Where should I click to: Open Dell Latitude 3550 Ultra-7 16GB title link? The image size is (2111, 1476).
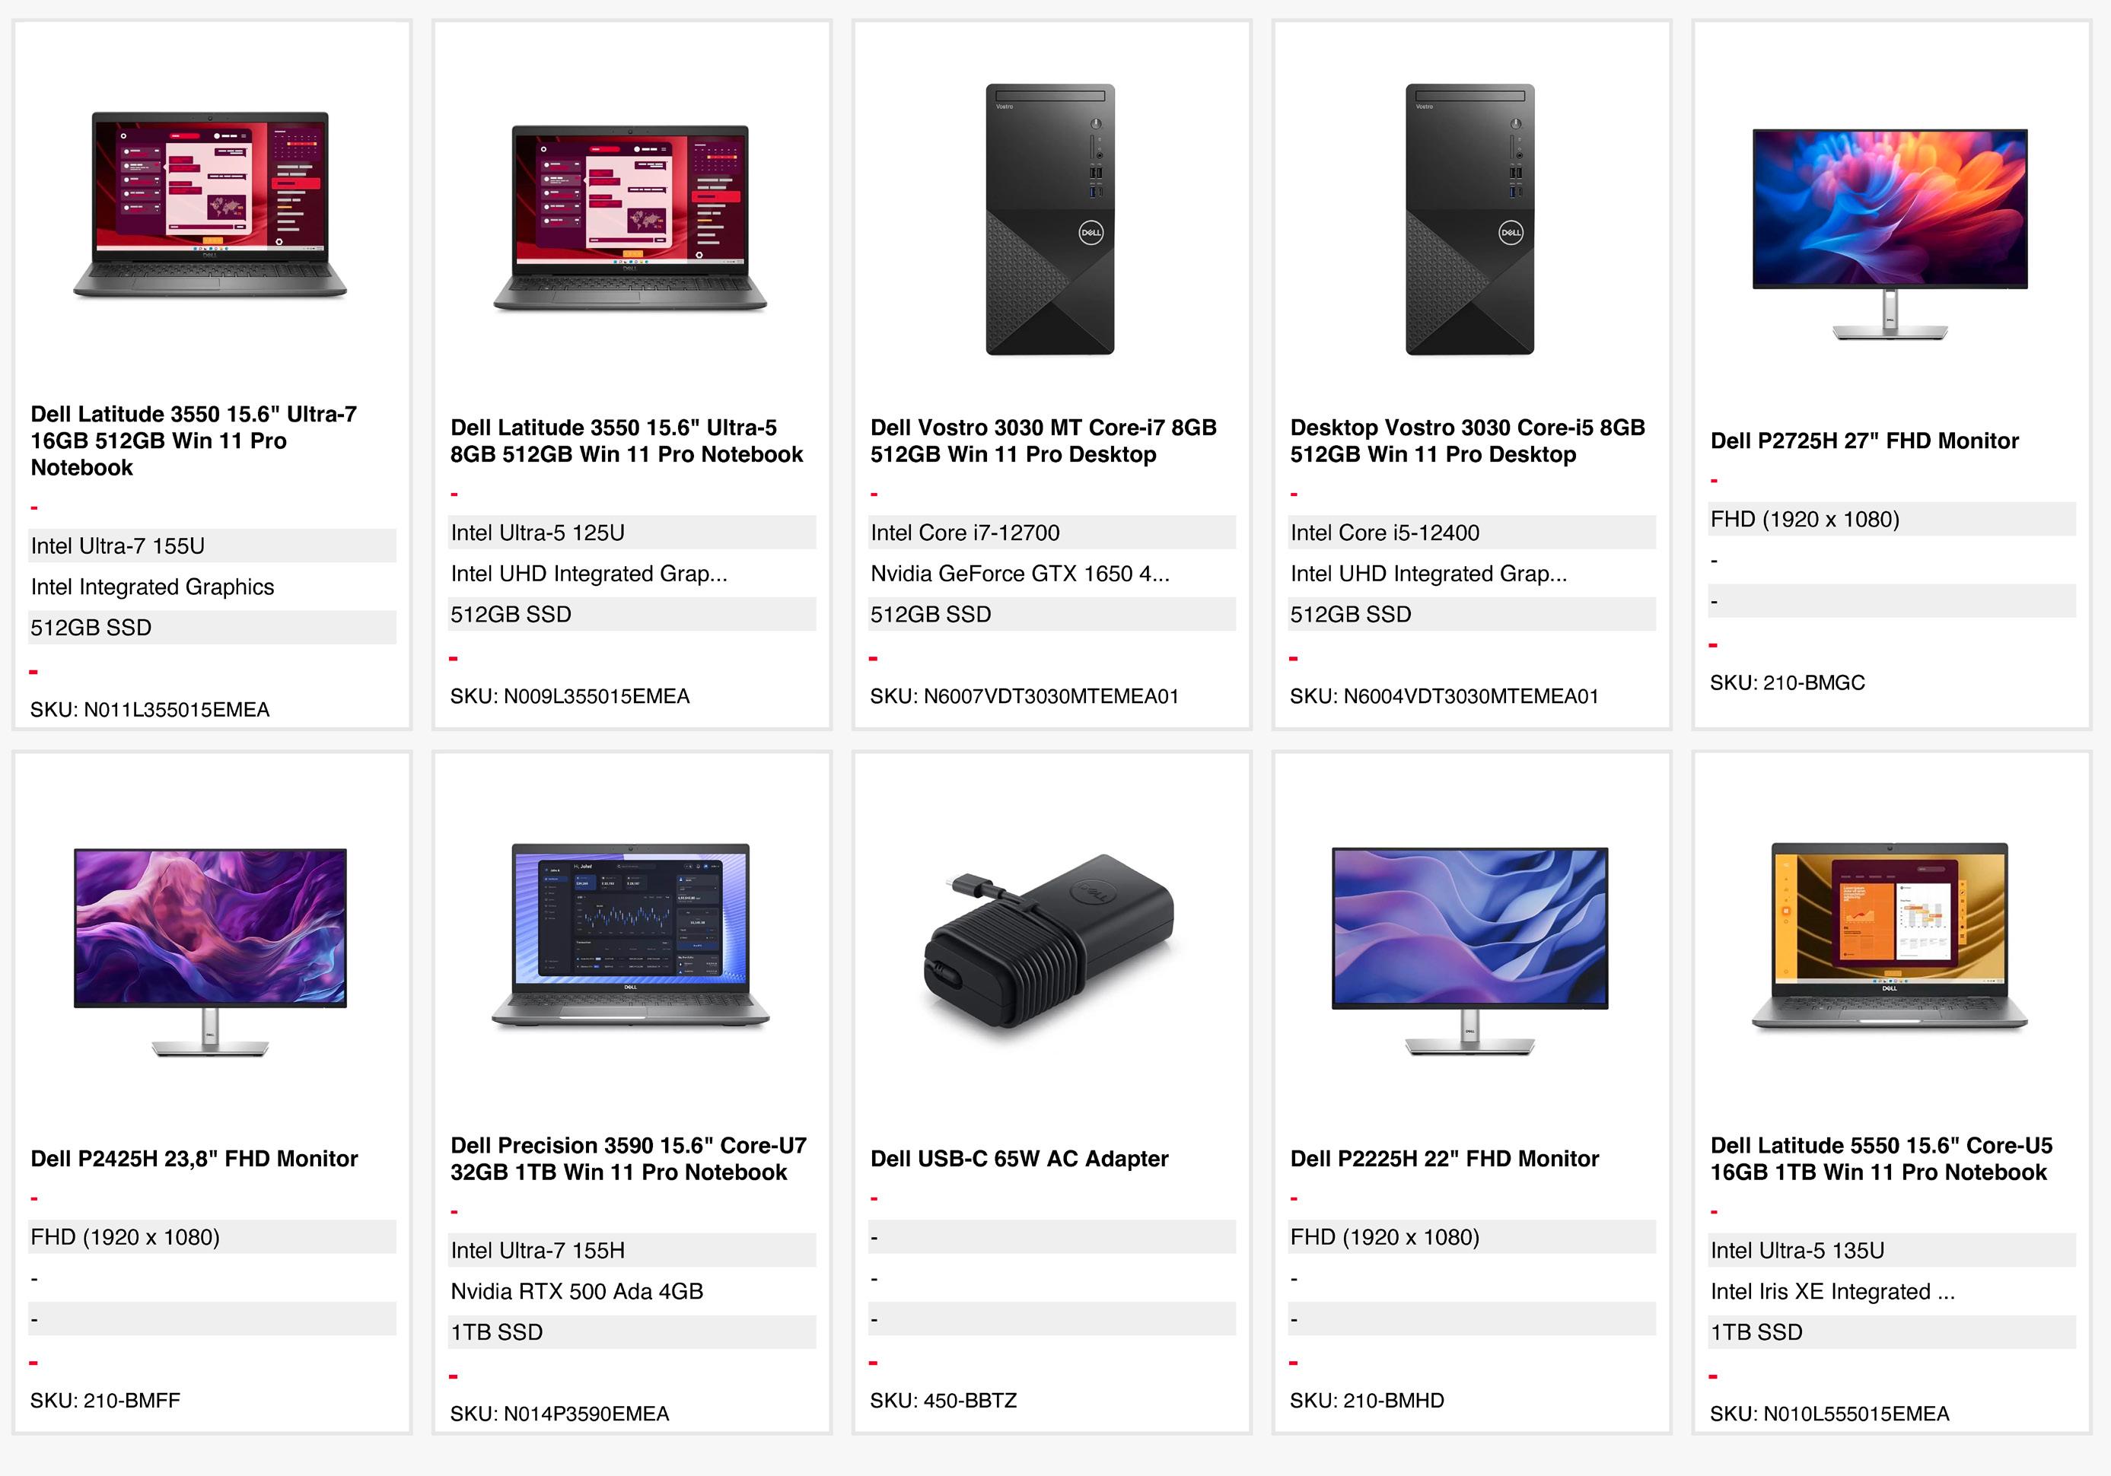tap(194, 441)
